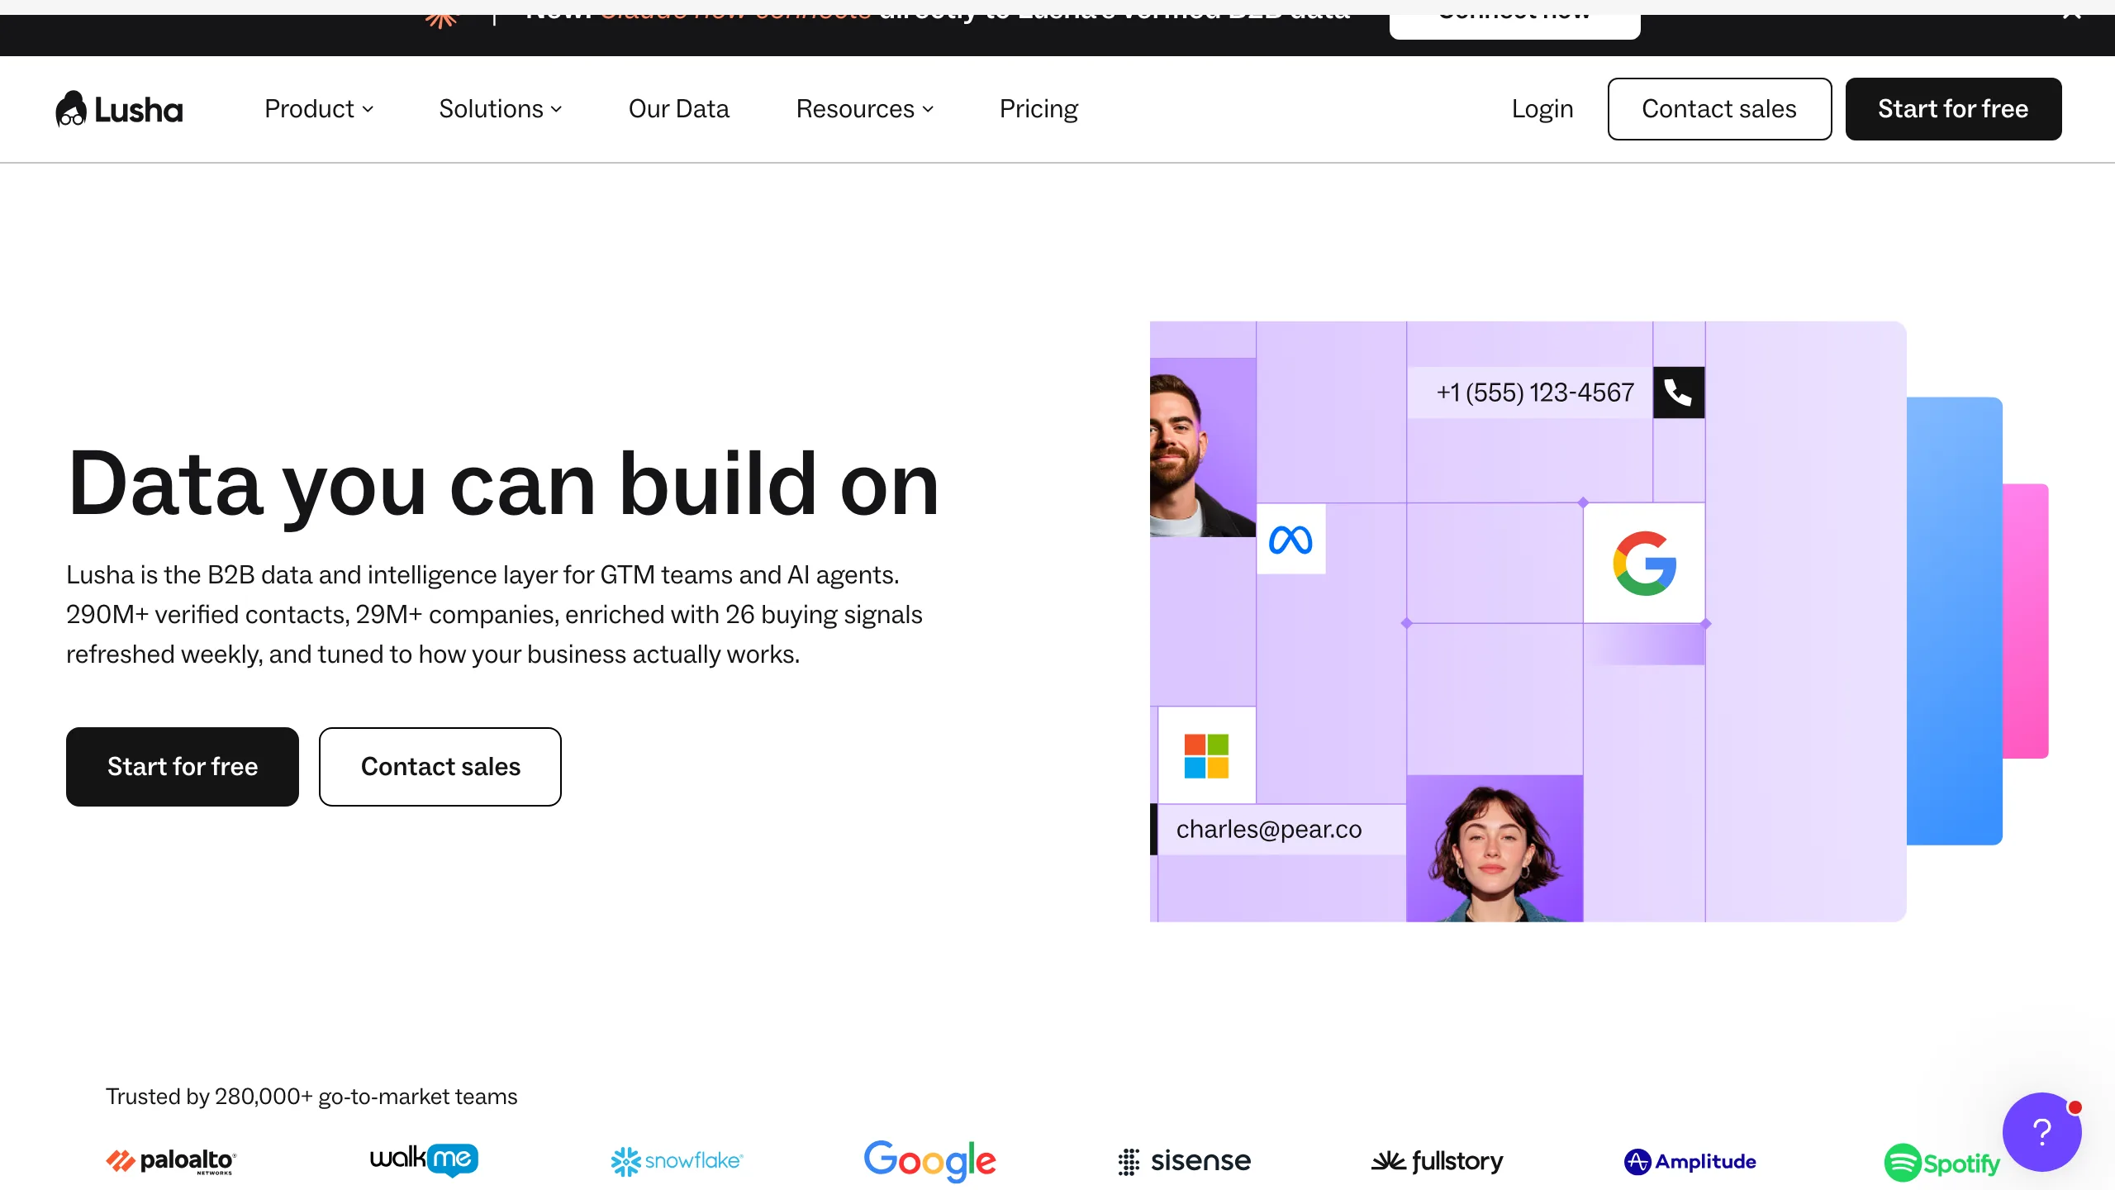Click the Login link
The height and width of the screenshot is (1190, 2115).
tap(1542, 109)
